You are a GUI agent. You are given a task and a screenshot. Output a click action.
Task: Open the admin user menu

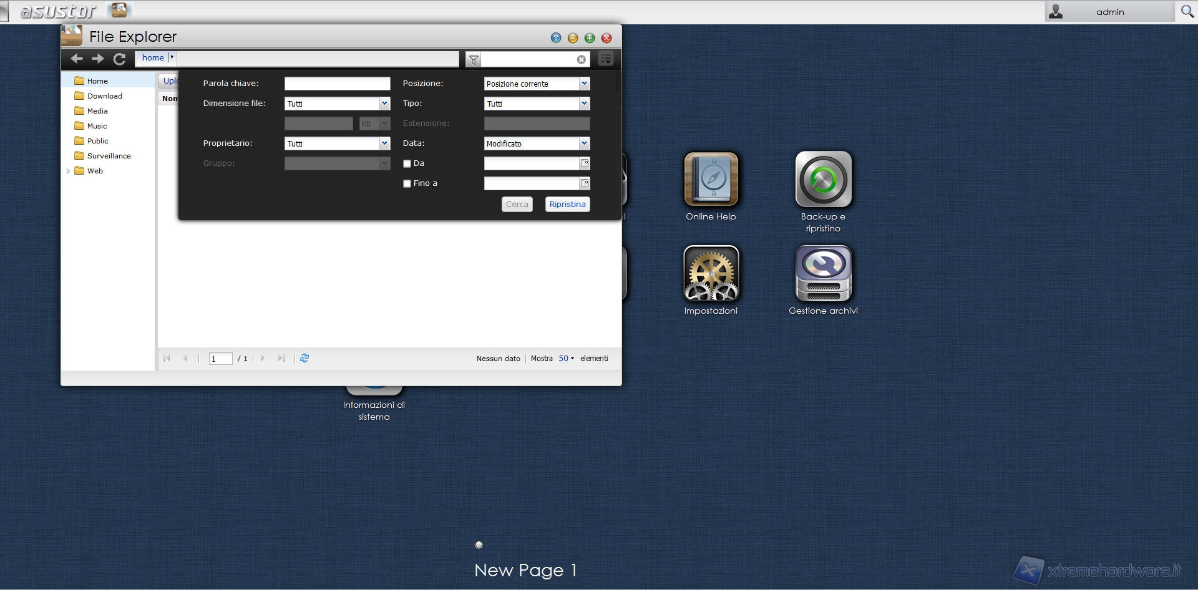(x=1109, y=12)
